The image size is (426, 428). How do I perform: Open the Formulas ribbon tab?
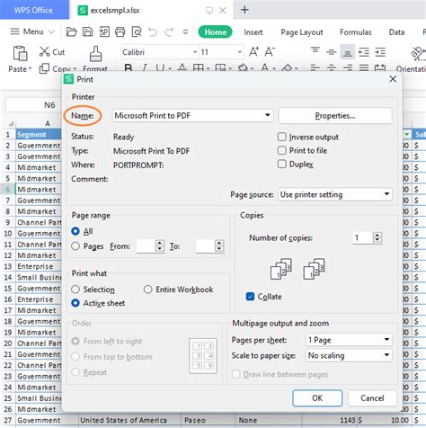click(356, 32)
